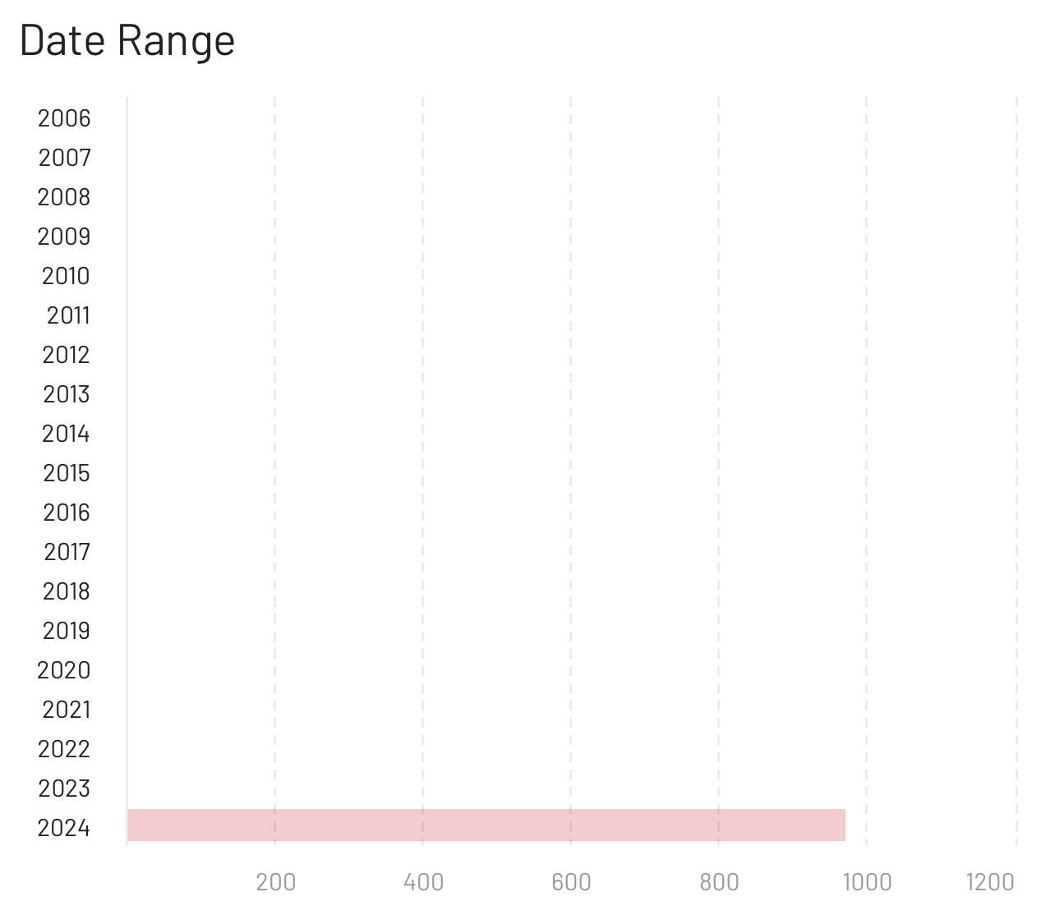Select the 1000 axis tick label
Image resolution: width=1055 pixels, height=924 pixels.
tap(867, 882)
